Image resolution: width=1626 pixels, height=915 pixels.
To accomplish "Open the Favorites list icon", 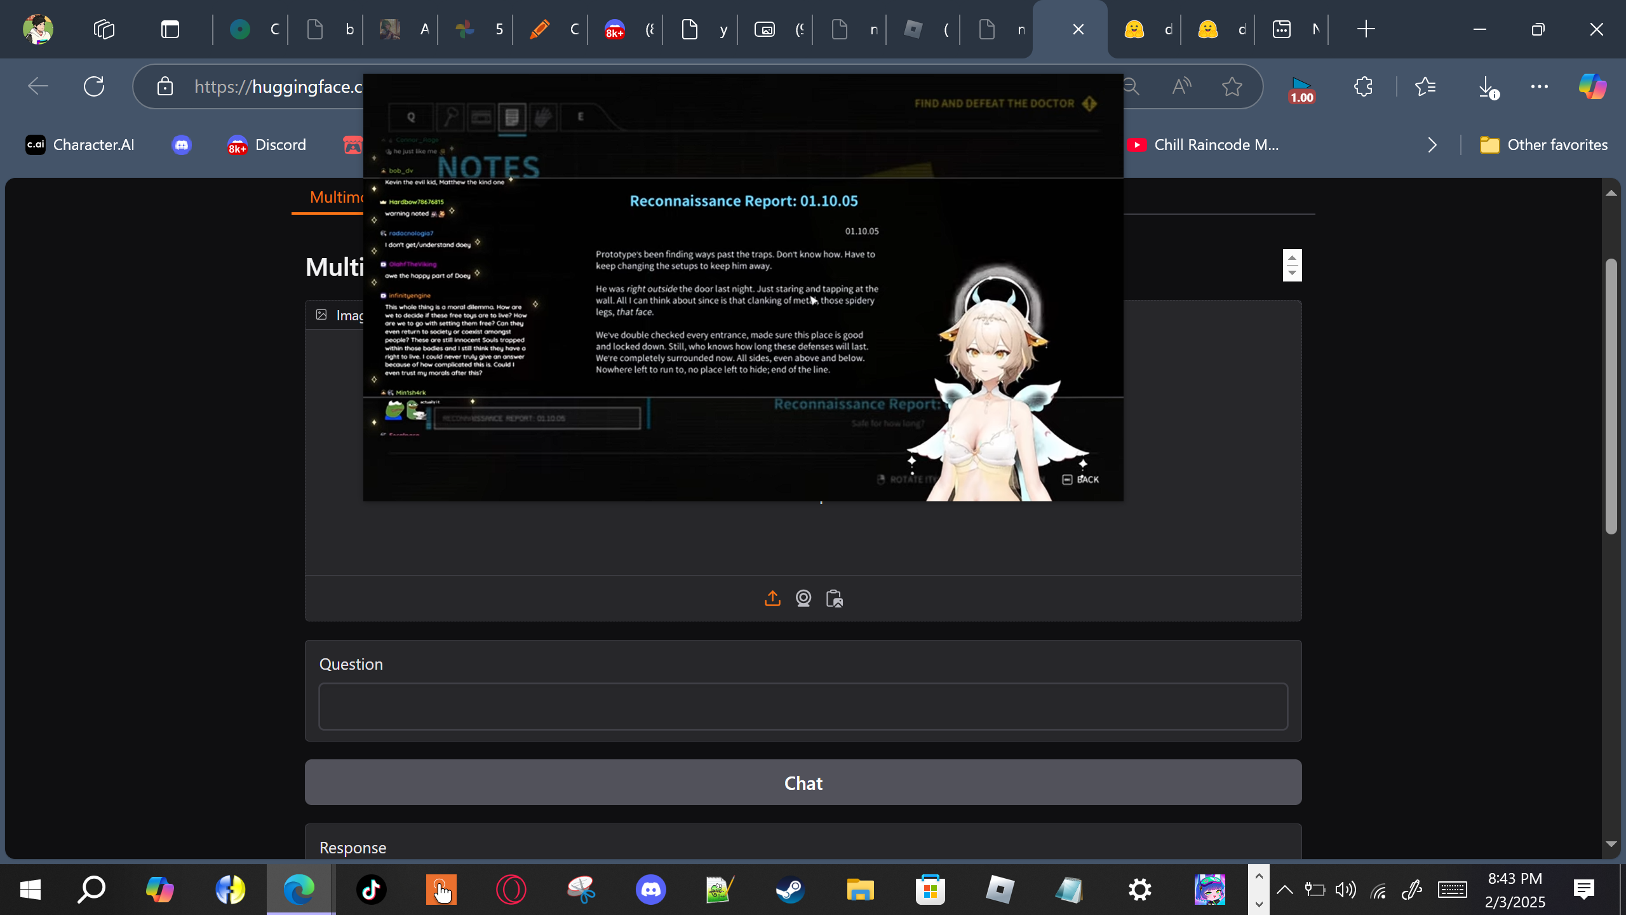I will [1425, 86].
